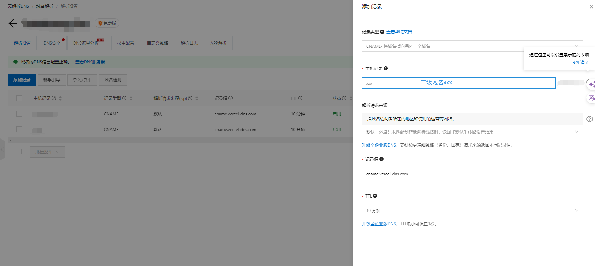Open the TTL 10 分钟 dropdown
The width and height of the screenshot is (595, 266).
[472, 210]
